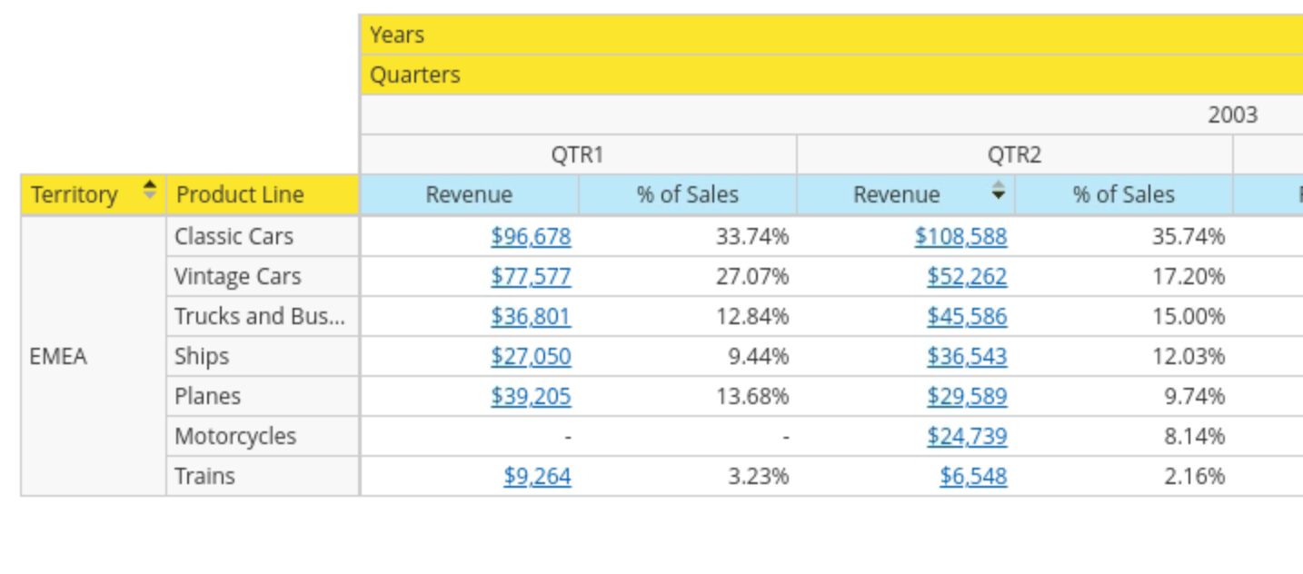Viewport: 1303px width, 574px height.
Task: Drill into $77,577 Vintage Cars revenue
Action: click(531, 277)
